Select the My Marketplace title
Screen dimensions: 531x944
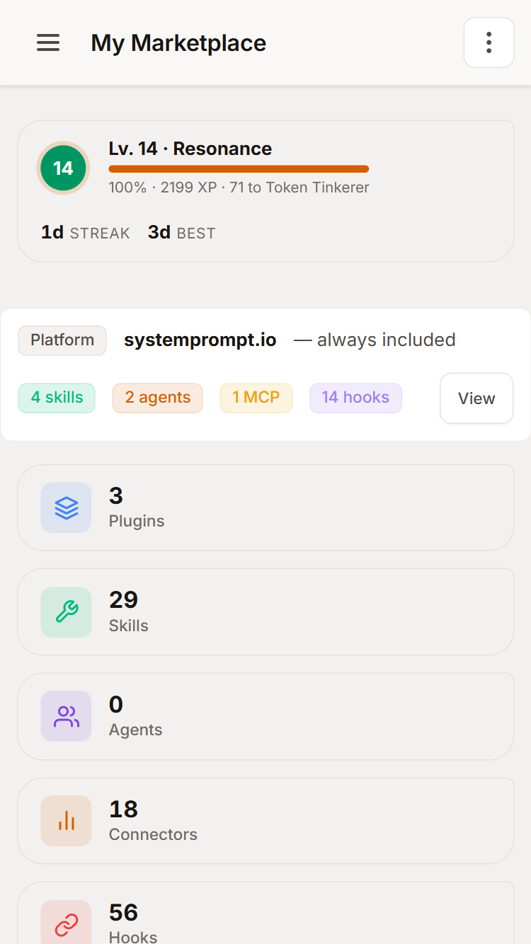click(178, 42)
